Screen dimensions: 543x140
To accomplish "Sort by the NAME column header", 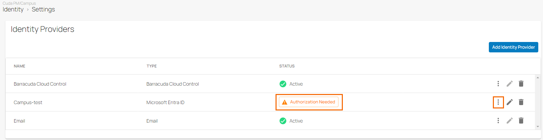I will pos(20,66).
